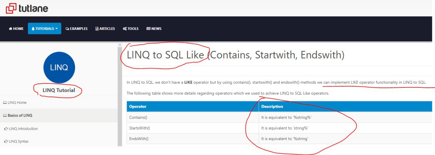The image size is (435, 155).
Task: Open the TUTORIALS dropdown menu
Action: [45, 29]
